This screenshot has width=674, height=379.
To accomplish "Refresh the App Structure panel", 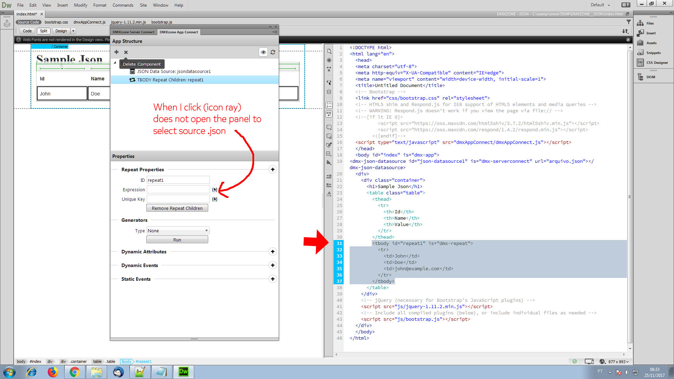I will pos(273,52).
